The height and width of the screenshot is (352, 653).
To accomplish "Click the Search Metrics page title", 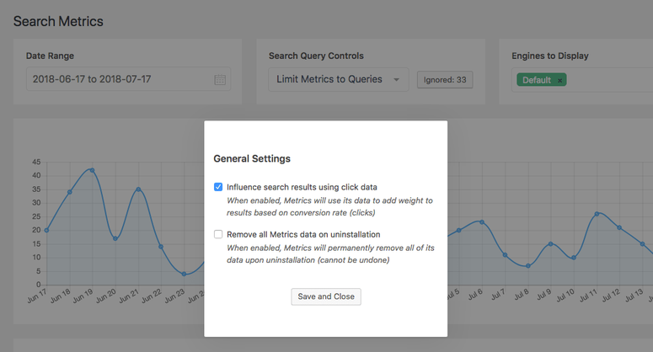I will [x=58, y=21].
